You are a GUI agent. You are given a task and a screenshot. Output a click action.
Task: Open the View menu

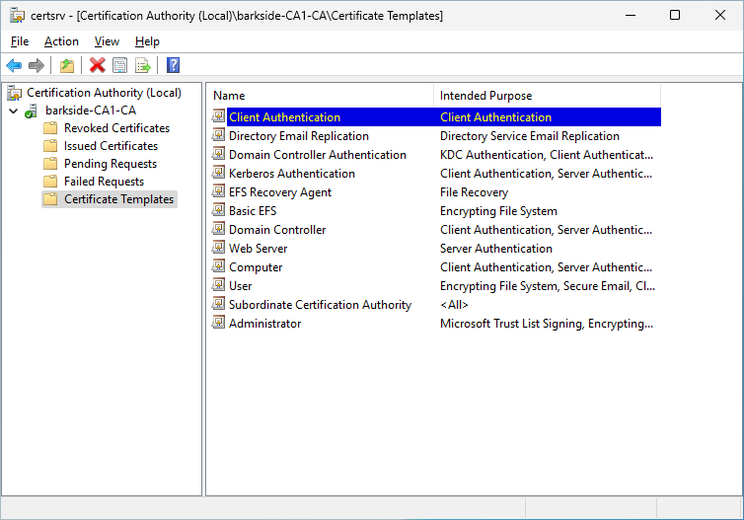tap(107, 41)
